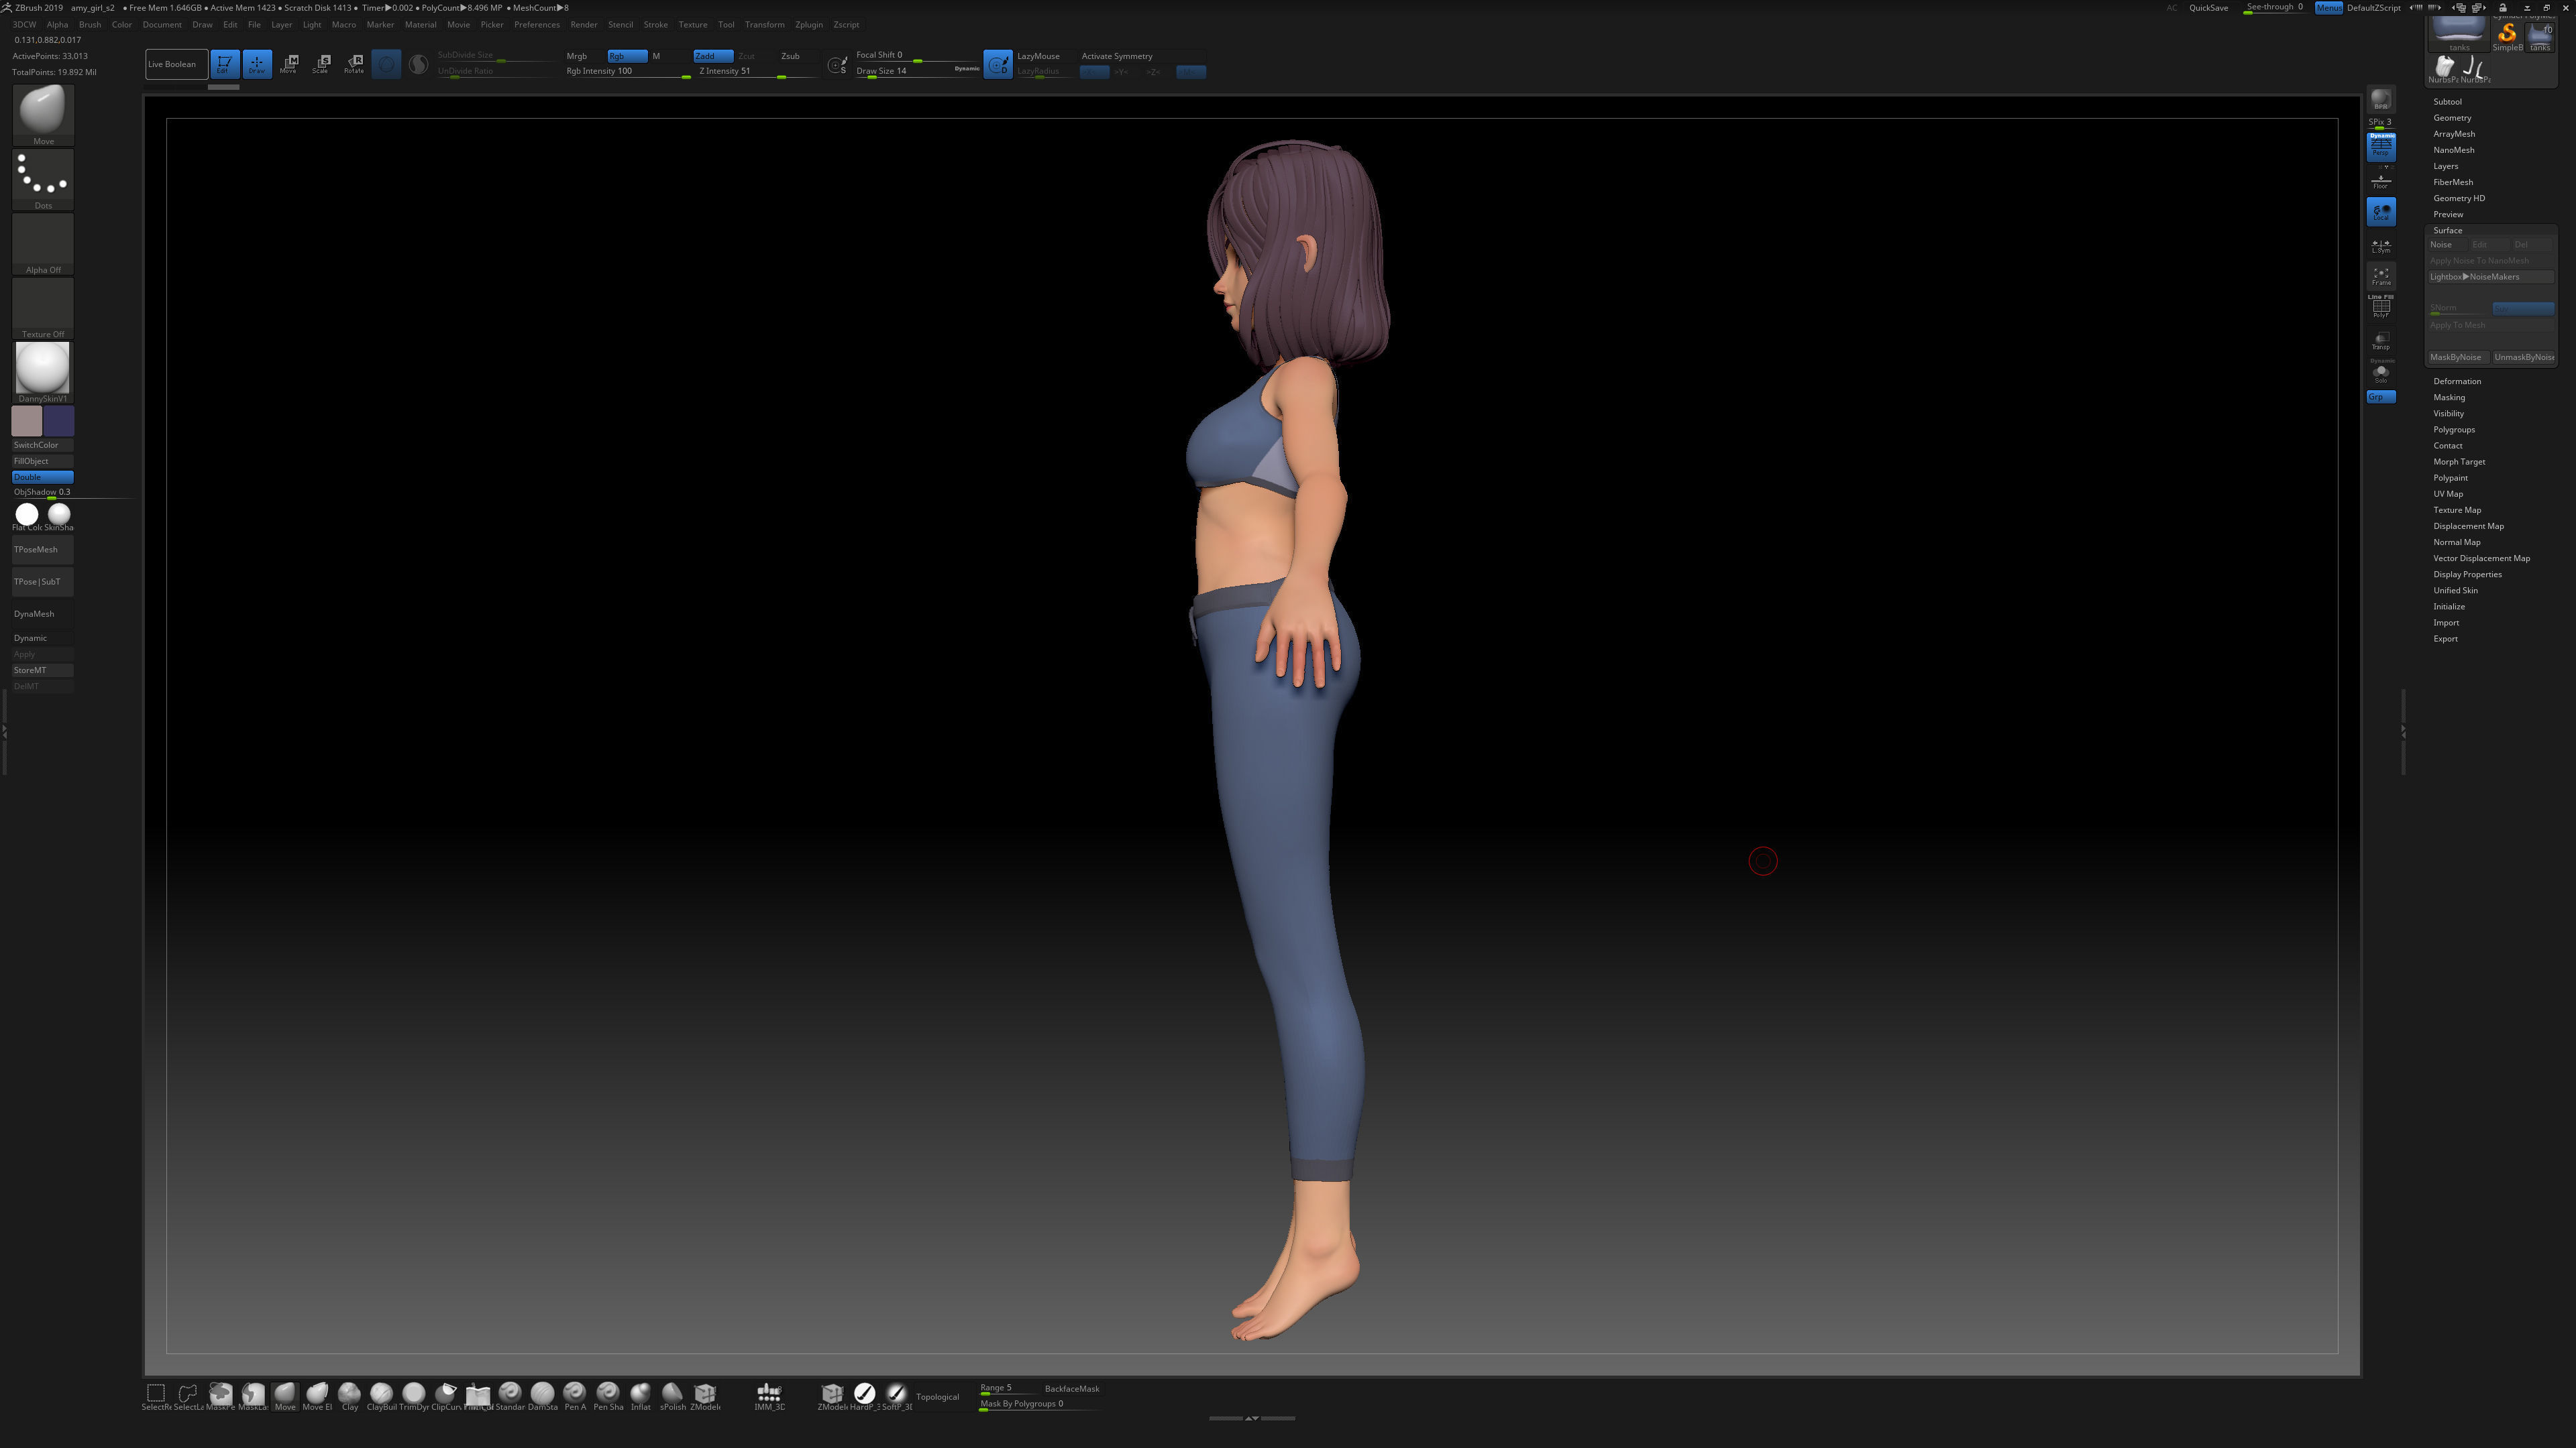Open the Document menu
The height and width of the screenshot is (1448, 2576).
click(162, 25)
